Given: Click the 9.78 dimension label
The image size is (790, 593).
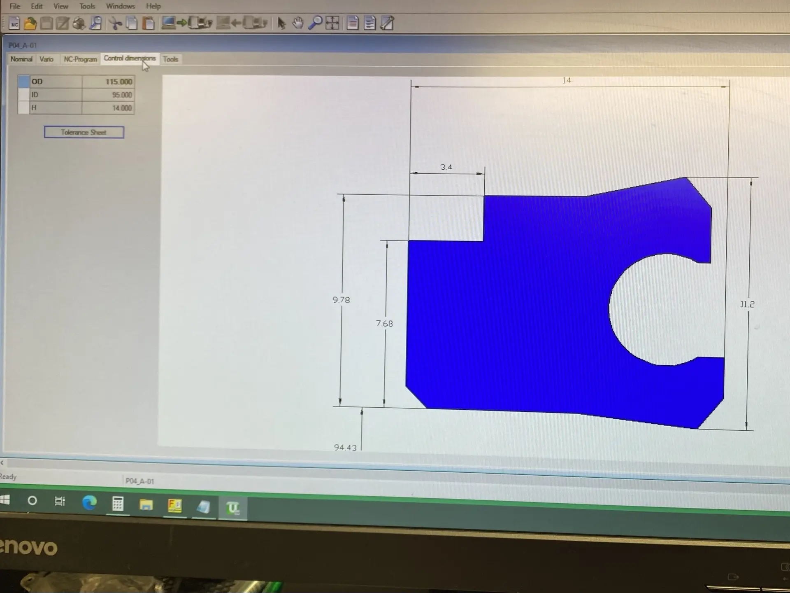Looking at the screenshot, I should tap(341, 300).
